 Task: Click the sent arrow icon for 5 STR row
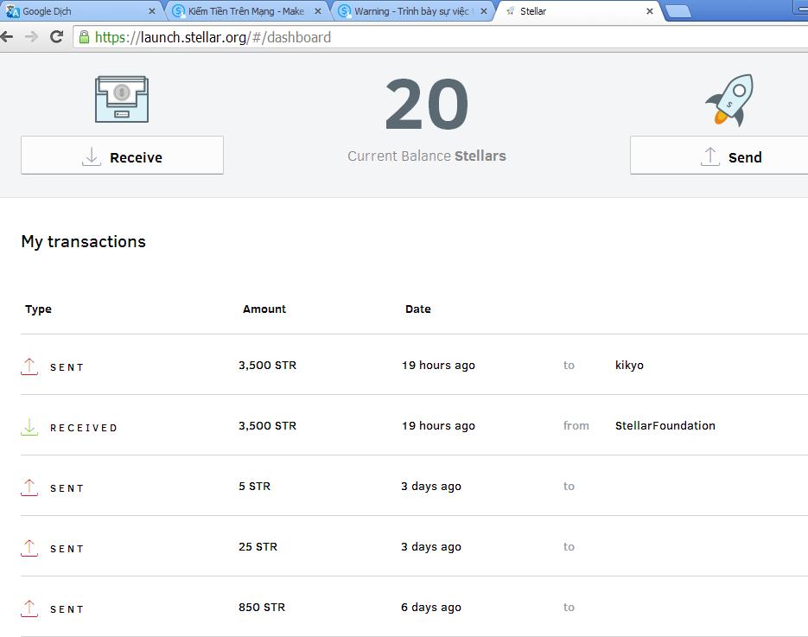(x=29, y=487)
